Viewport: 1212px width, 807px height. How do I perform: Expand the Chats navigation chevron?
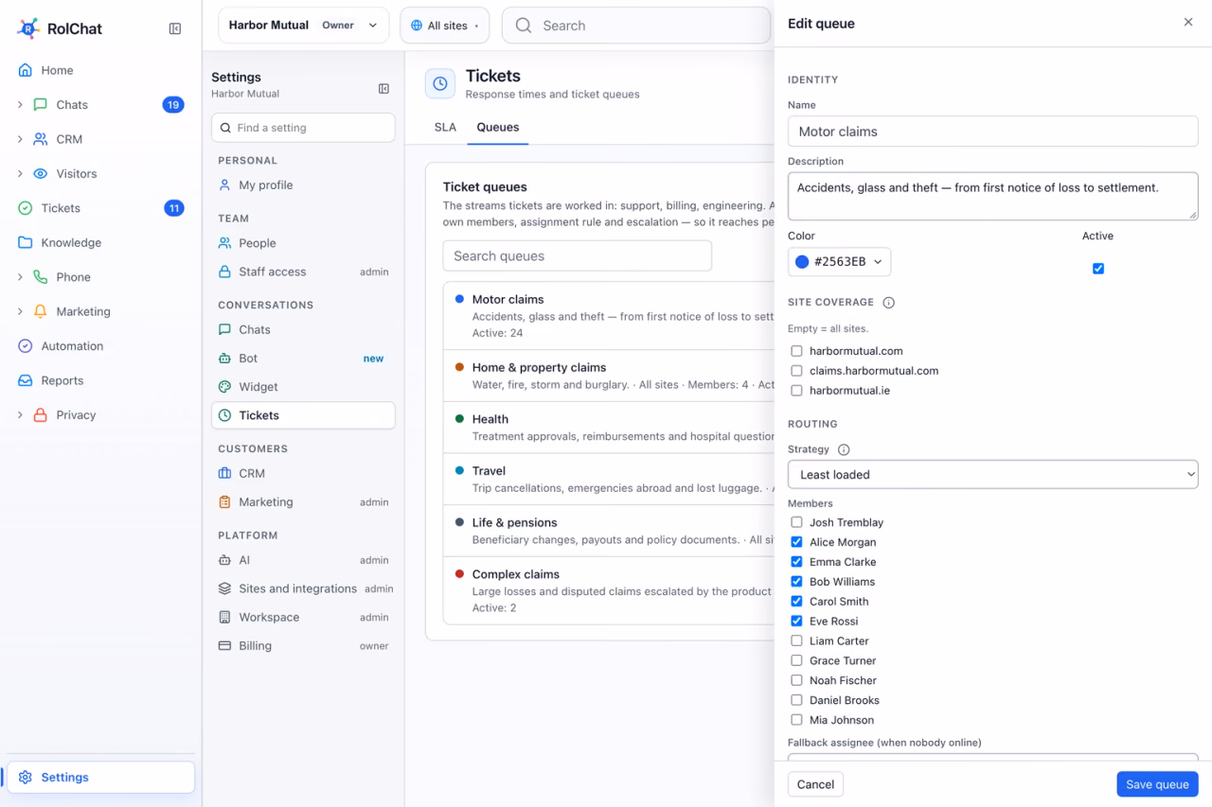pyautogui.click(x=20, y=105)
